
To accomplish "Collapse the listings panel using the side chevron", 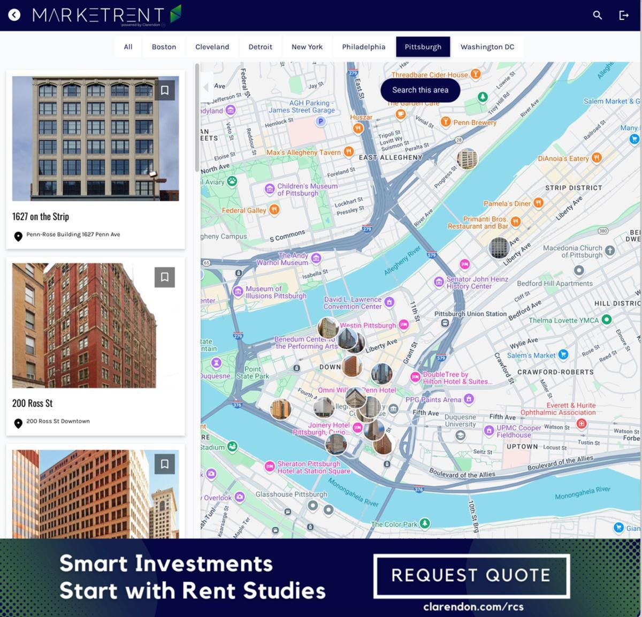I will (205, 87).
